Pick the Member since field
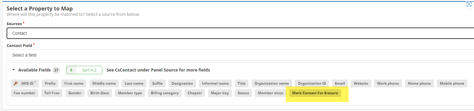Image resolution: width=474 pixels, height=111 pixels. (270, 93)
